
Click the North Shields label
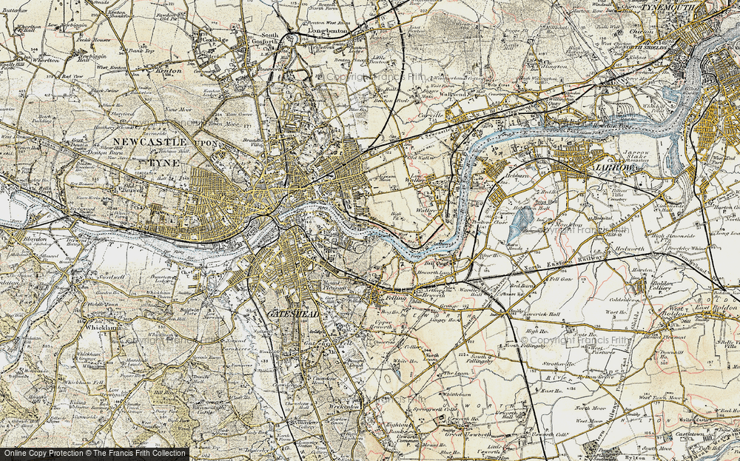pyautogui.click(x=645, y=48)
